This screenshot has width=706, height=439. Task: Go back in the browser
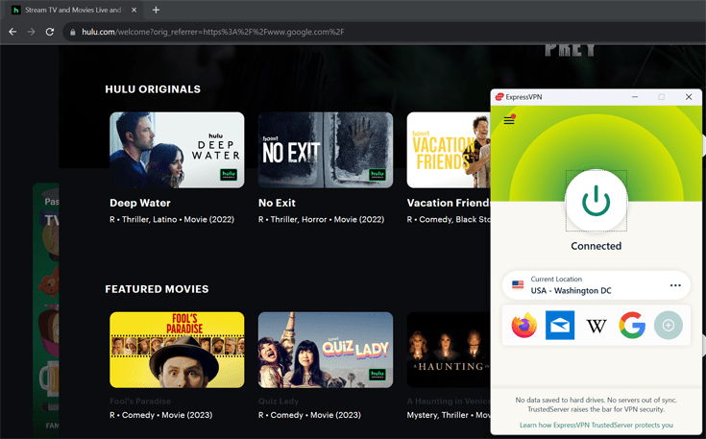click(x=12, y=32)
